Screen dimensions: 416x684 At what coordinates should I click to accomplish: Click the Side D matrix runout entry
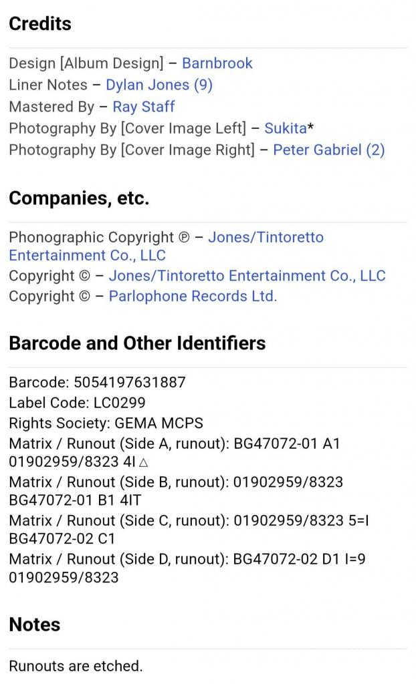tap(187, 568)
